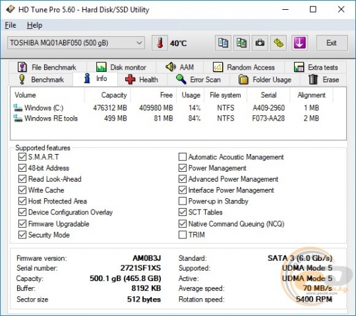Toggle the Read Look-Ahead checkbox

pyautogui.click(x=22, y=179)
